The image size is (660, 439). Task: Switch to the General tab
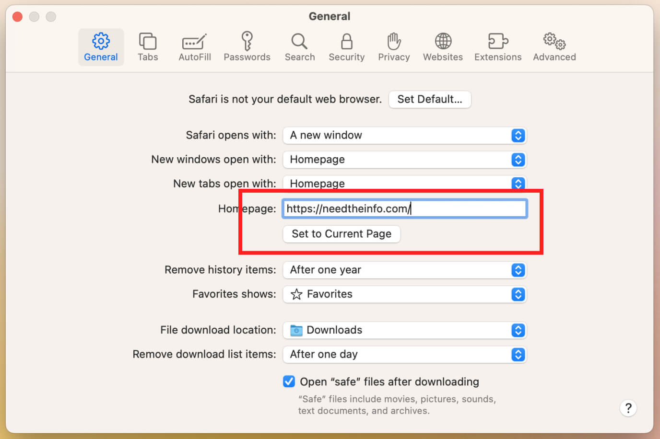[101, 47]
